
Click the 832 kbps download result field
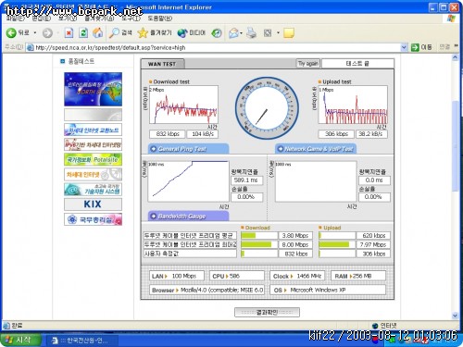pos(167,134)
